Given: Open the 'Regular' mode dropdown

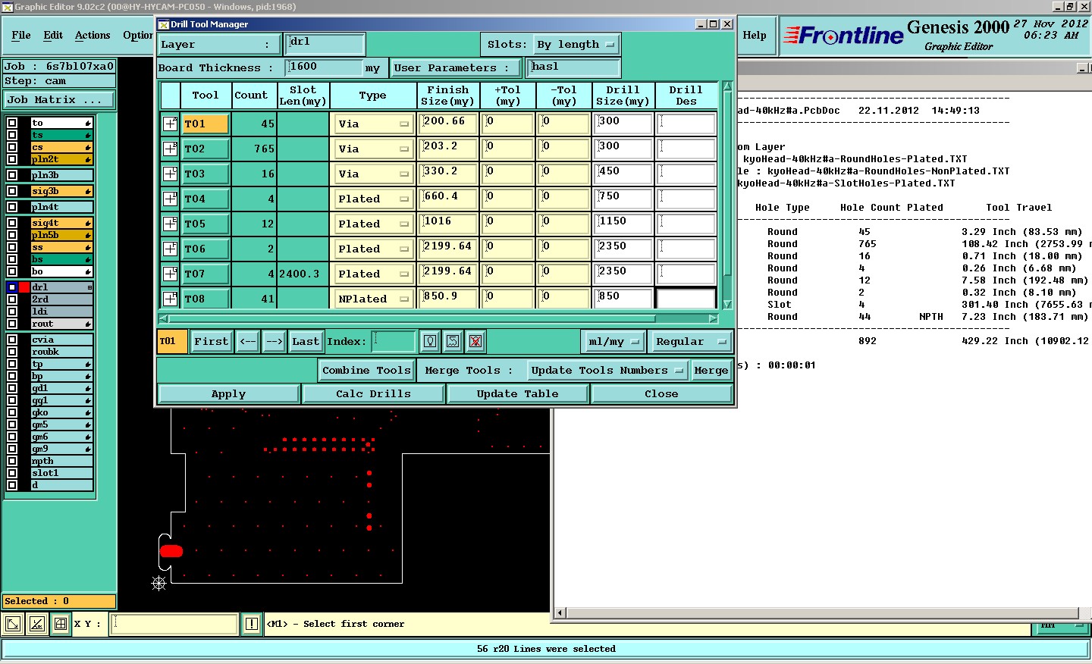Looking at the screenshot, I should click(x=691, y=341).
